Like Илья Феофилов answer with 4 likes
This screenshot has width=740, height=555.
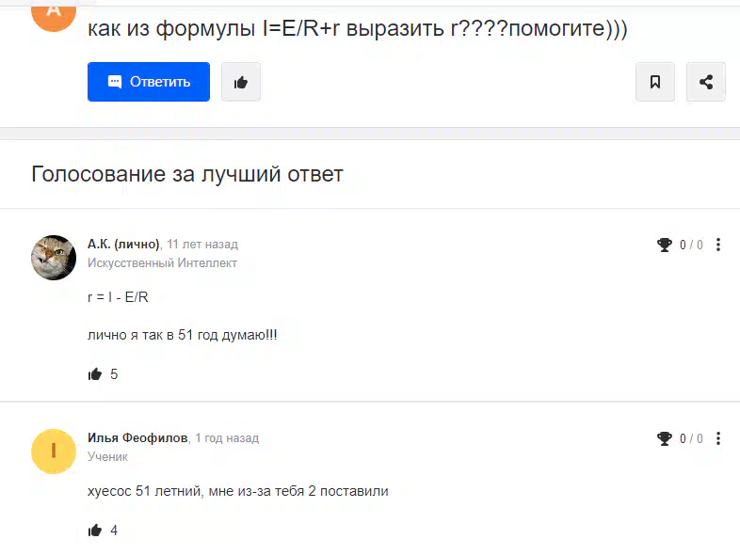click(95, 531)
